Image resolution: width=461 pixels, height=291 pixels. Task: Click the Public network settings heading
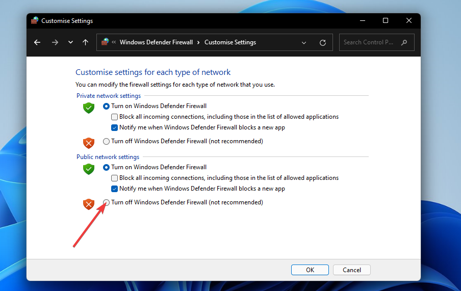click(108, 157)
